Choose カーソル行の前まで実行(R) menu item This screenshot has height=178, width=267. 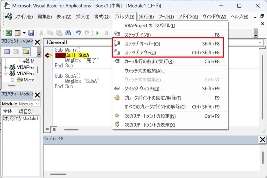point(170,62)
